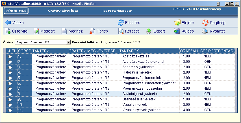Click the ÓRASZÁM column header
This screenshot has width=241, height=123.
coord(190,51)
